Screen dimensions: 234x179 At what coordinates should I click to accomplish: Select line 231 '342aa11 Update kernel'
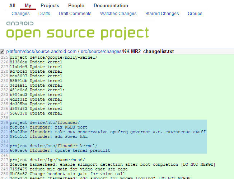tap(36, 85)
